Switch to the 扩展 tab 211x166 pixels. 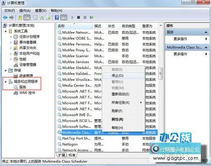tap(62, 155)
